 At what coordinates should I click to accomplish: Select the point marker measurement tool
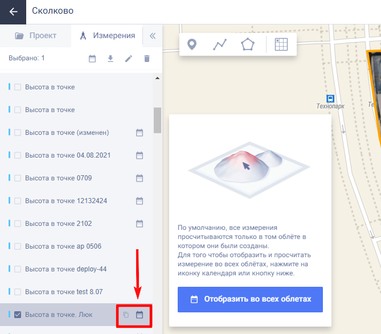tap(192, 44)
